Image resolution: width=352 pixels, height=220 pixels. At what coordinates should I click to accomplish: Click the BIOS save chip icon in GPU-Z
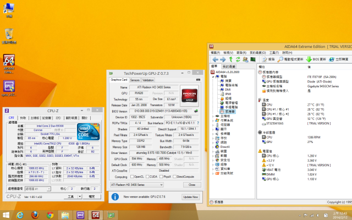pos(196,111)
